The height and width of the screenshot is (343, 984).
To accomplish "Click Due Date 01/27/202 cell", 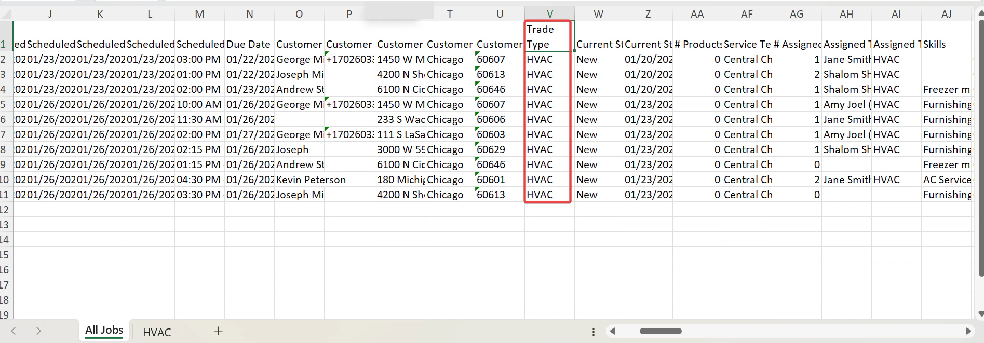I will (249, 134).
